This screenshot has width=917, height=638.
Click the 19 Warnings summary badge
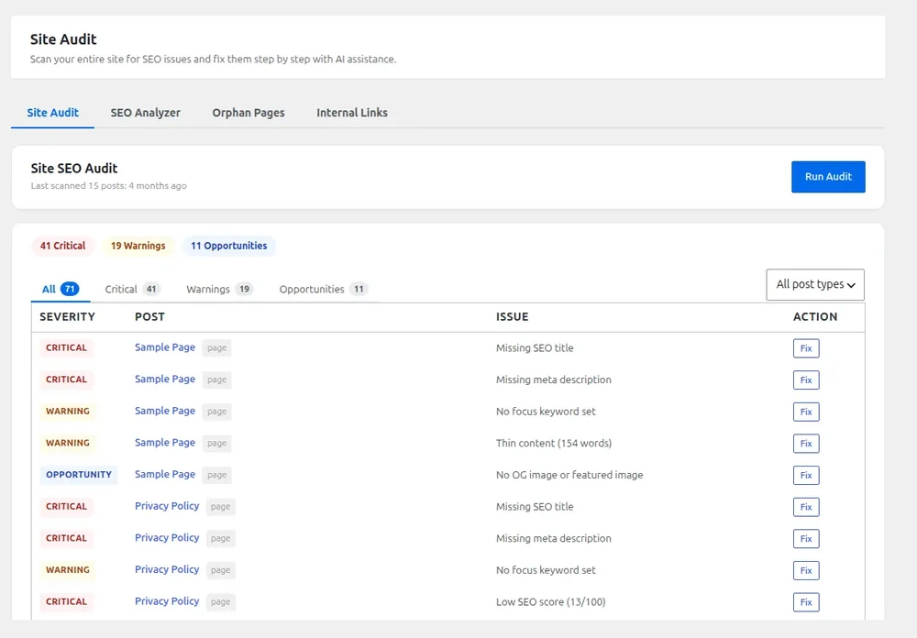tap(138, 246)
